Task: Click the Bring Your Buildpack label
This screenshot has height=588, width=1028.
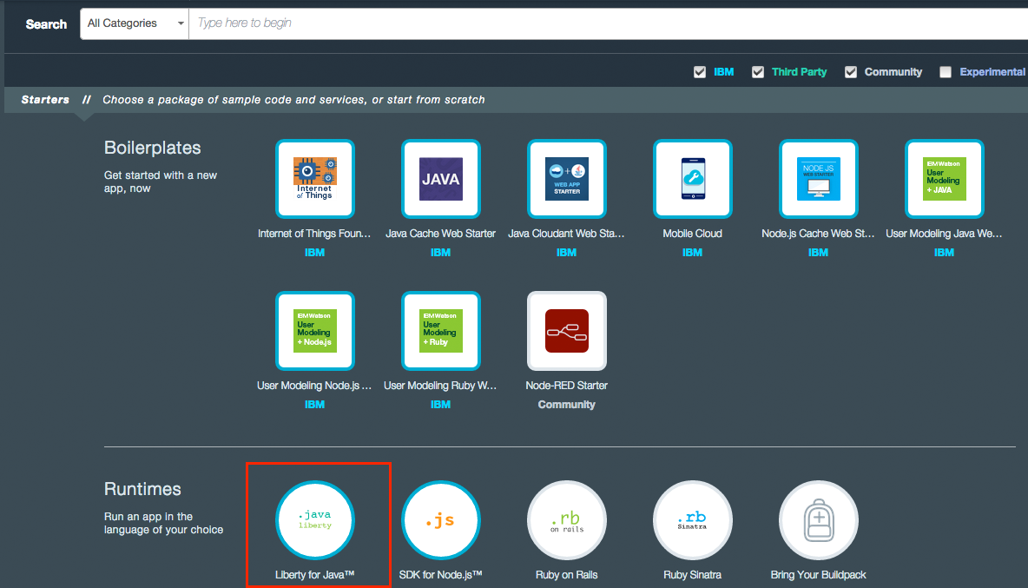Action: pyautogui.click(x=818, y=575)
